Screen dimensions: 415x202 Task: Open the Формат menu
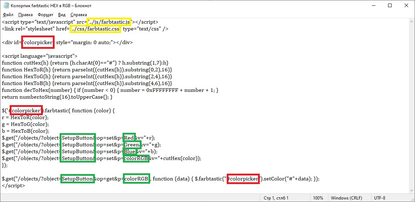pos(45,15)
